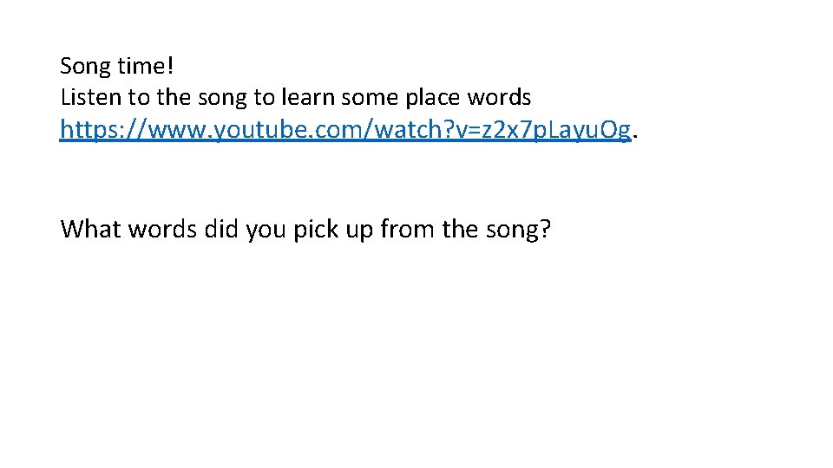
Task: Click 'words' at the end of the instruction line
Action: pos(506,97)
